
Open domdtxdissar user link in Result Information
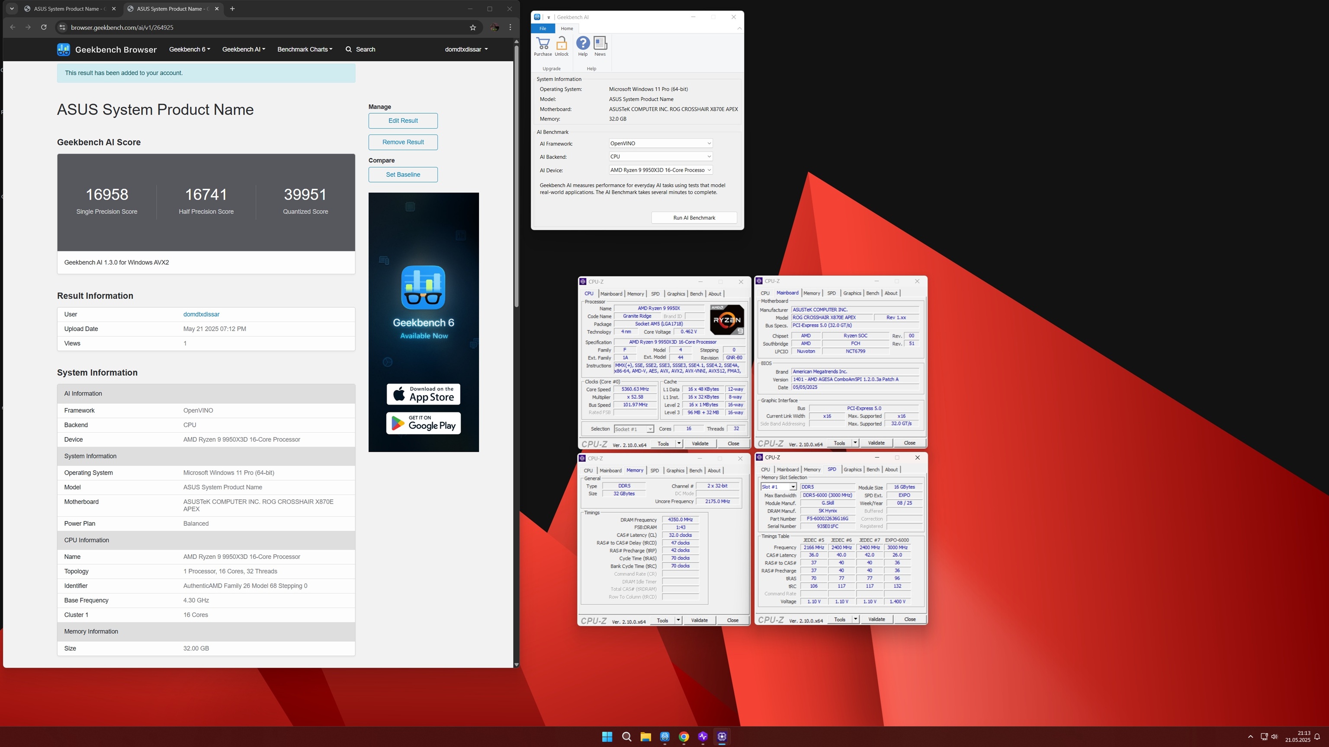(x=201, y=314)
